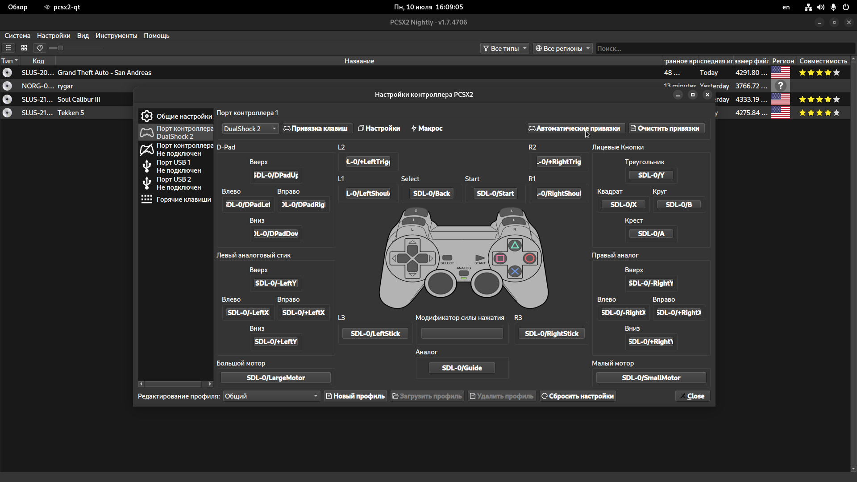The image size is (857, 482).
Task: Click main window vertical scrollbar down arrow
Action: [853, 469]
